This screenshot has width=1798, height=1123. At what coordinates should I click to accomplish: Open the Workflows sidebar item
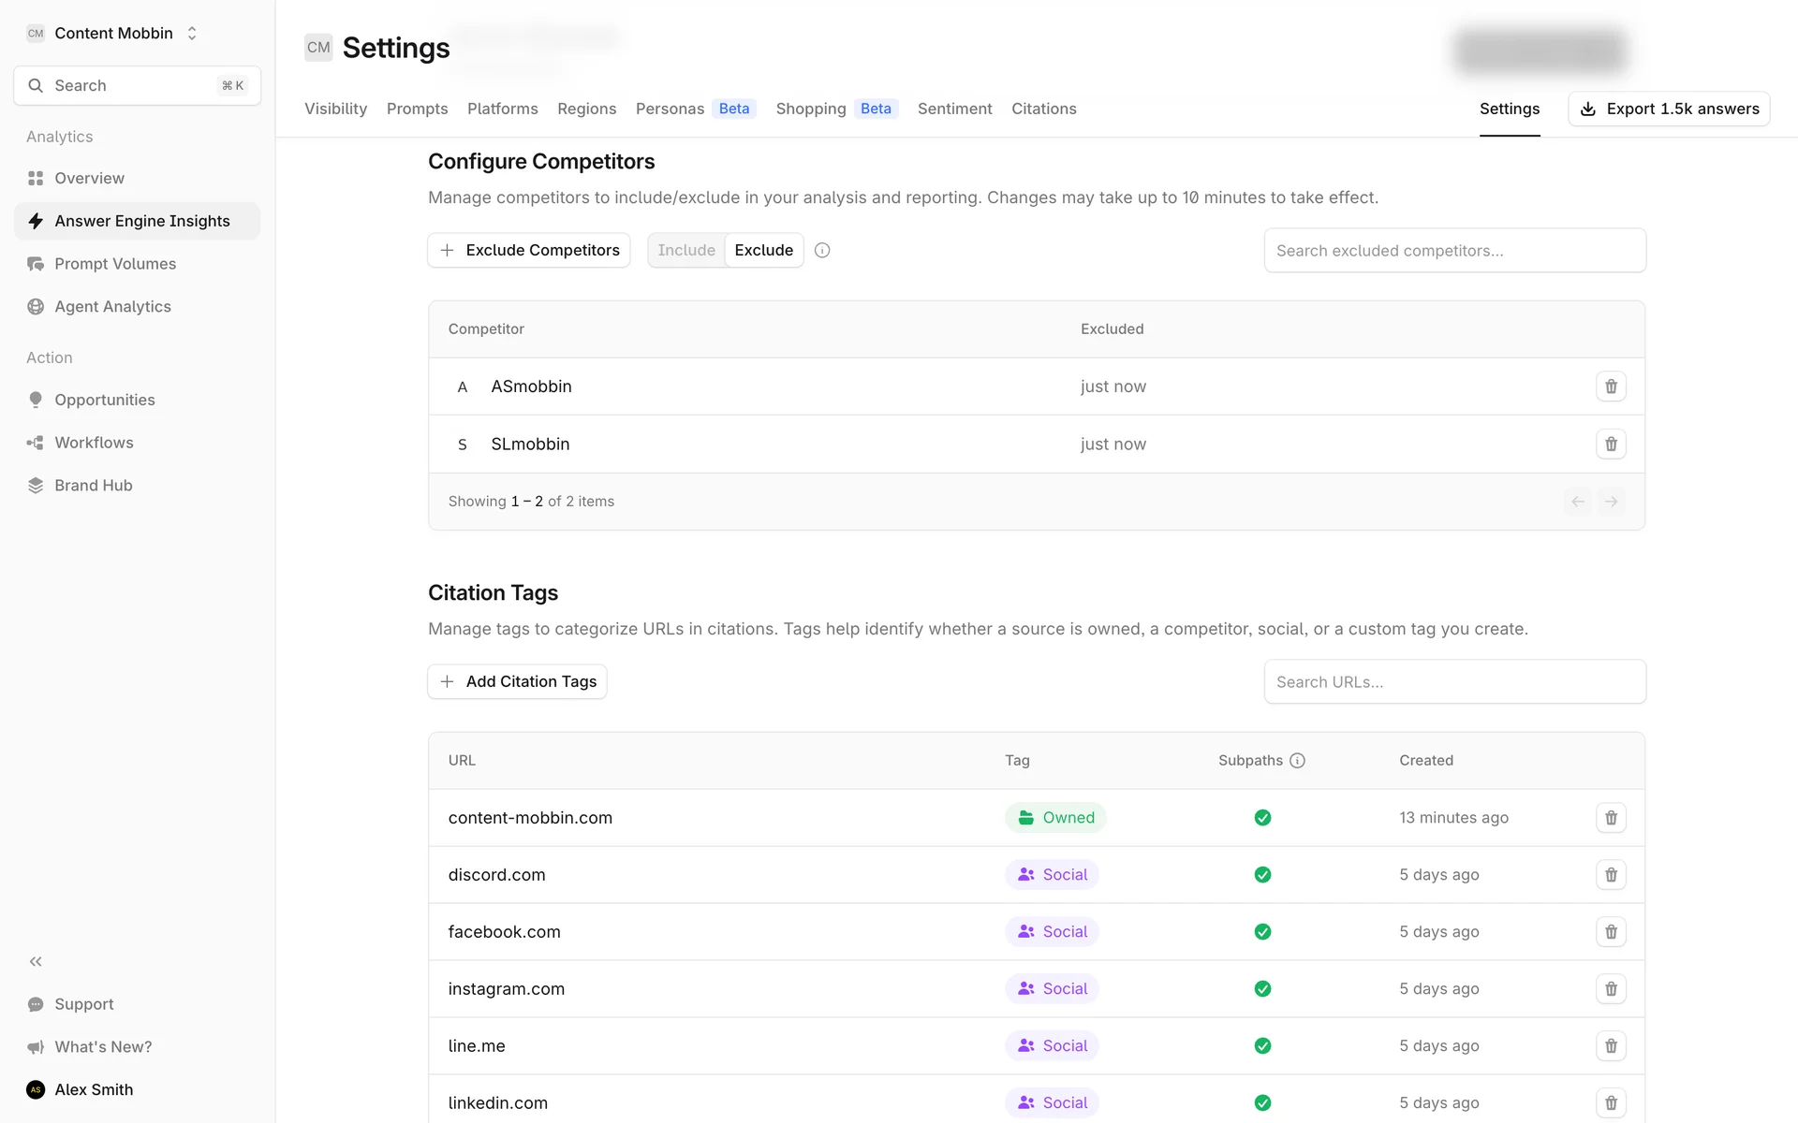[94, 443]
